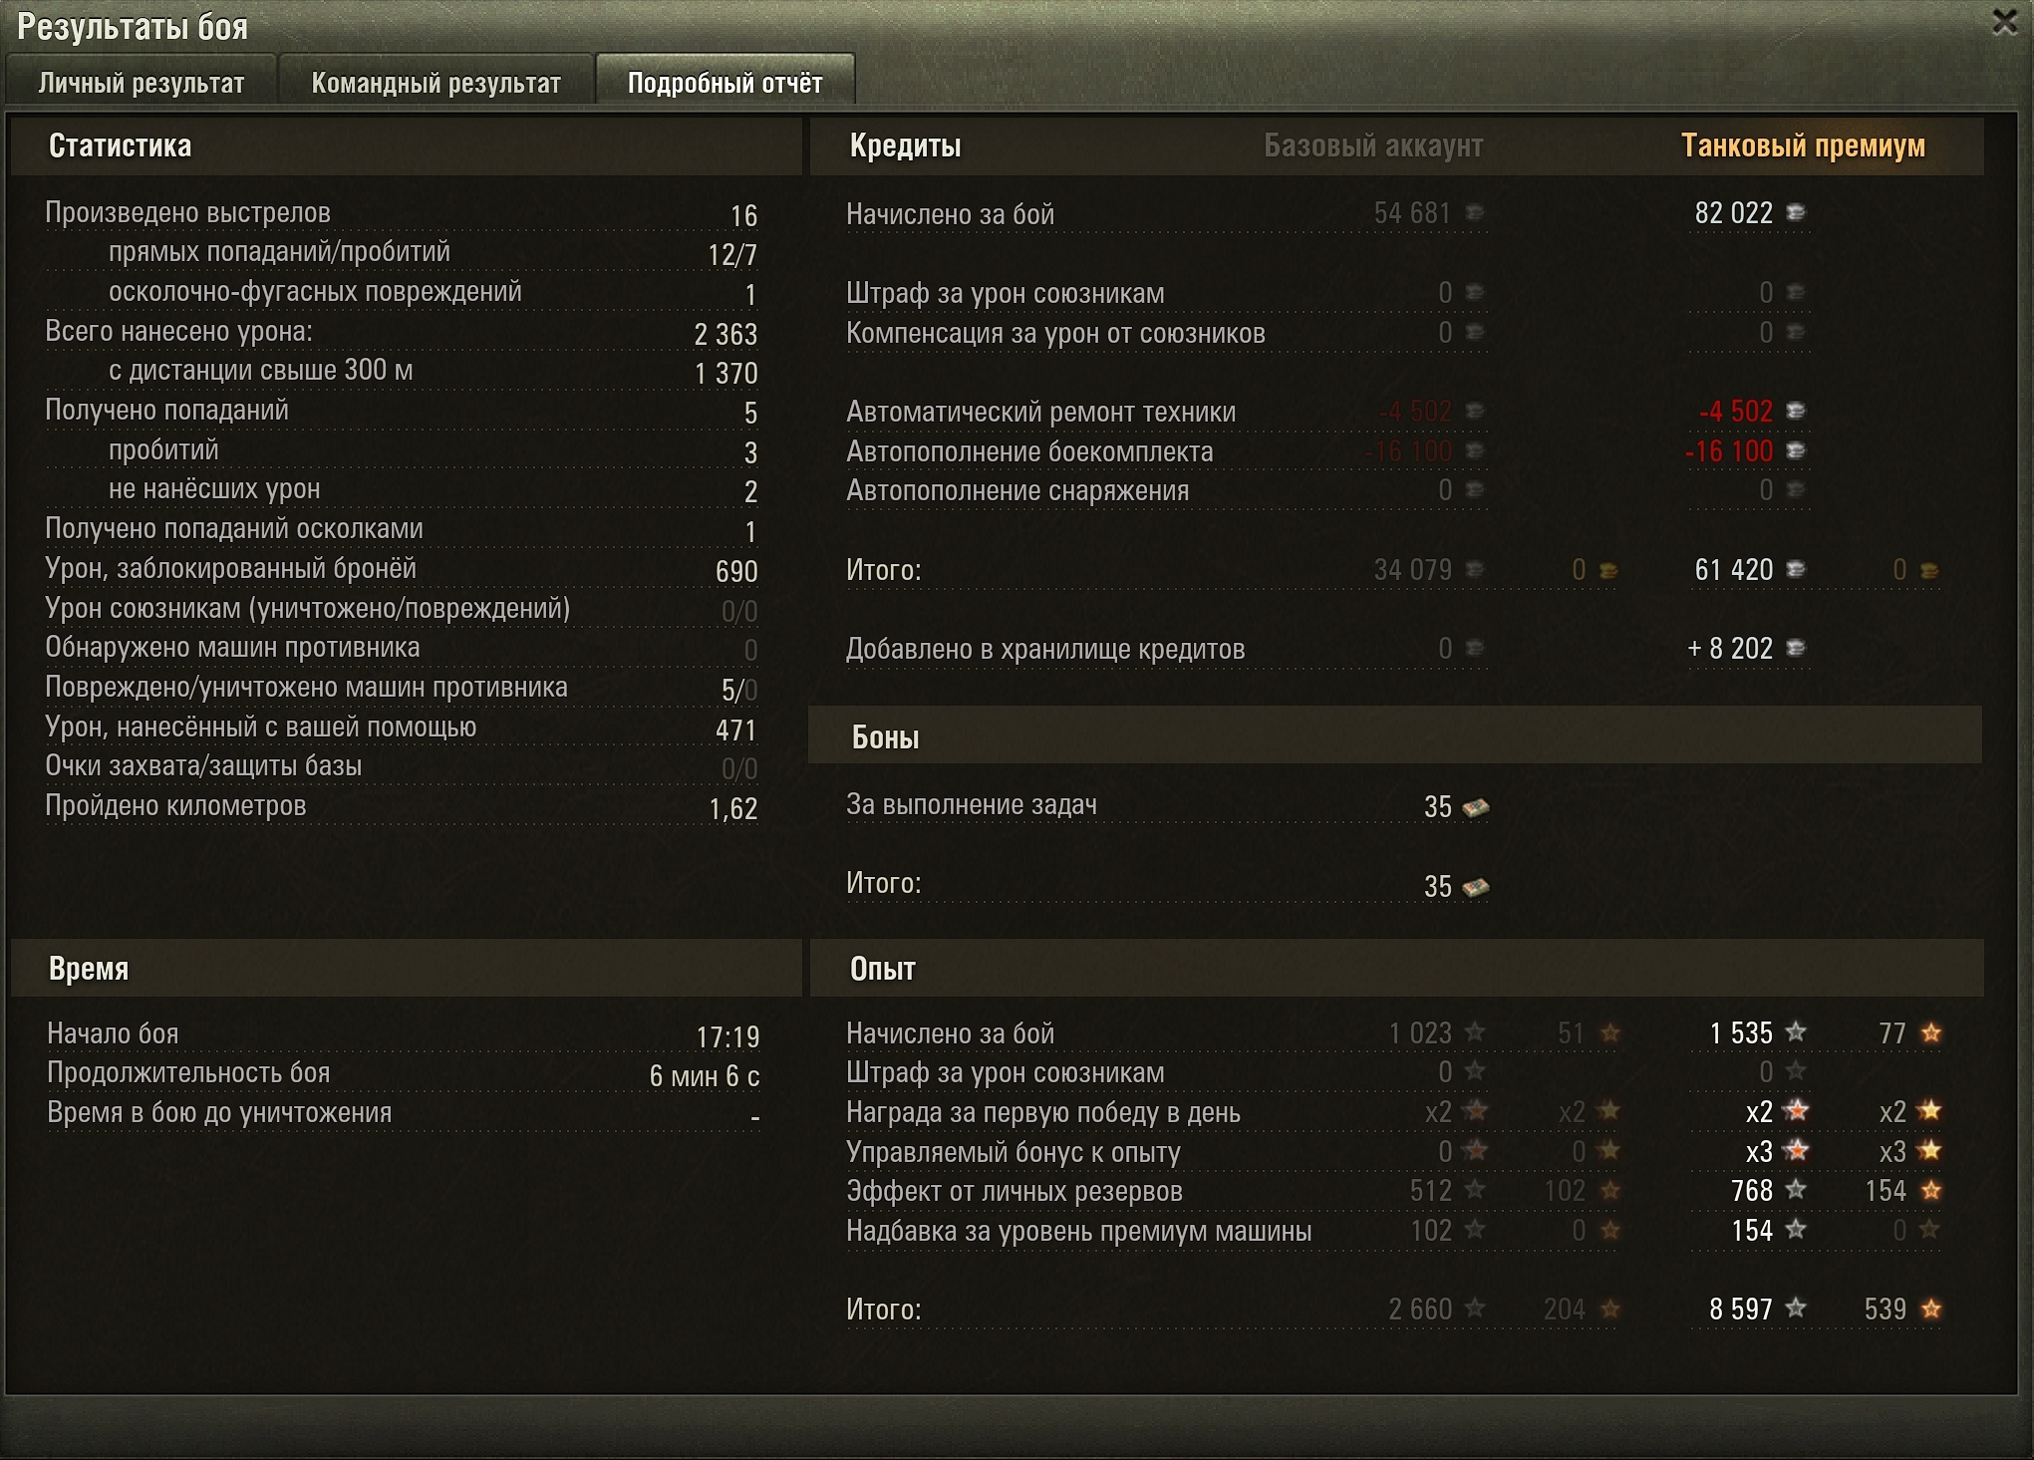Click red repair cost -4 502 credits icon
2034x1460 pixels.
(1796, 411)
